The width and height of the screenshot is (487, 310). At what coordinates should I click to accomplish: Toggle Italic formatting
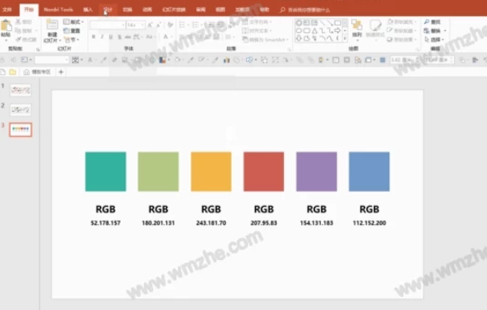click(102, 37)
